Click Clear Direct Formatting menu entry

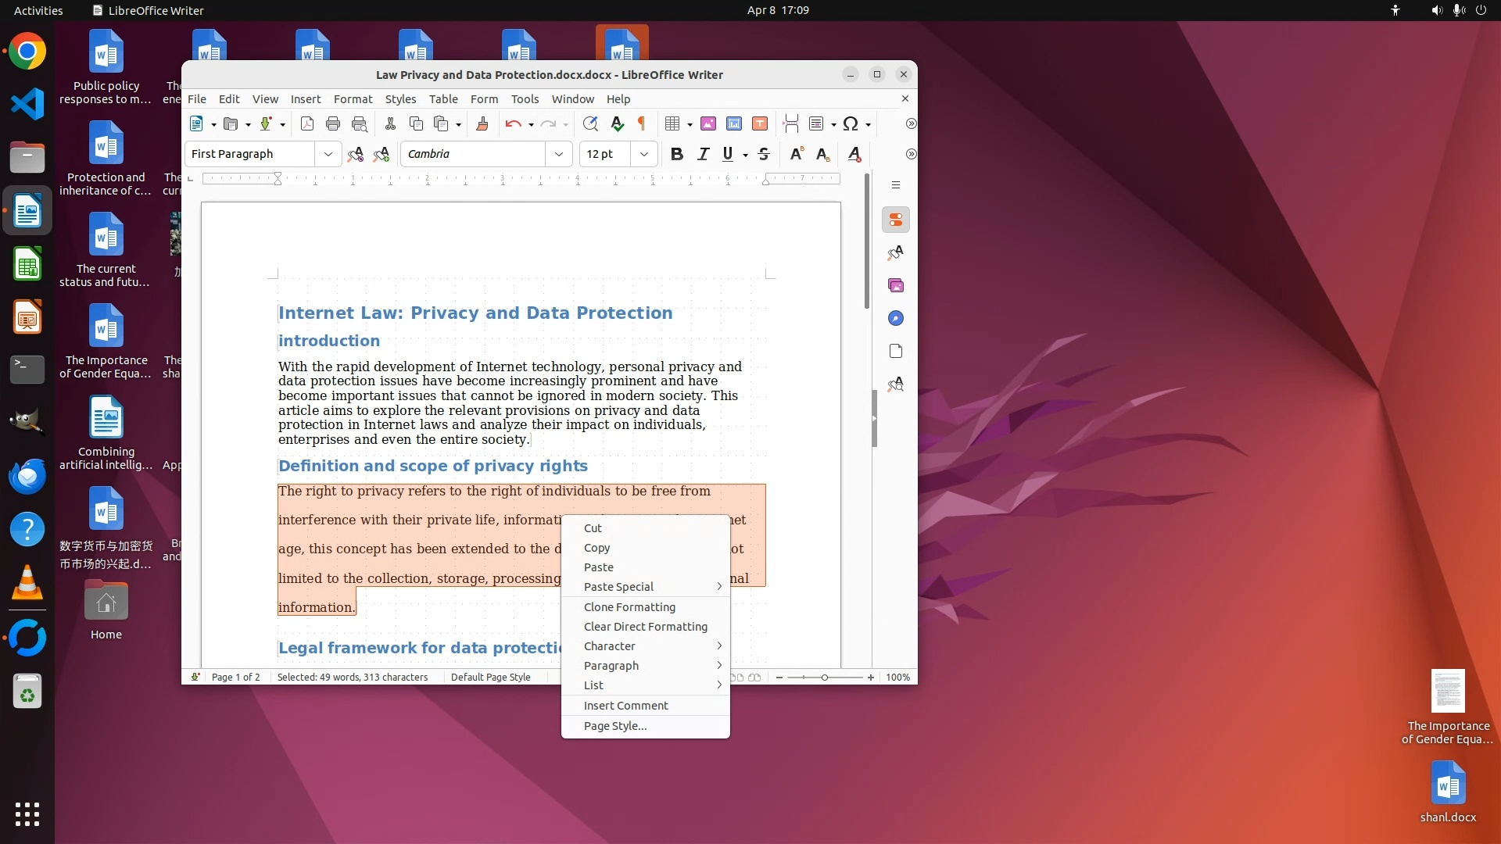645,627
